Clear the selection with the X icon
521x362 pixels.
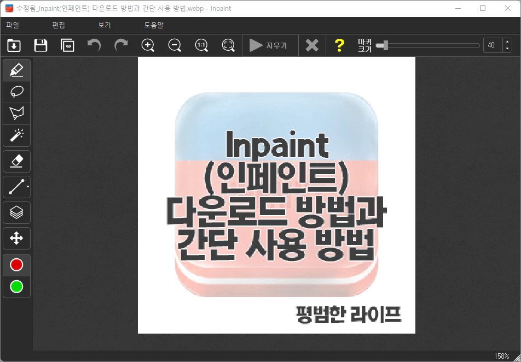(x=312, y=45)
